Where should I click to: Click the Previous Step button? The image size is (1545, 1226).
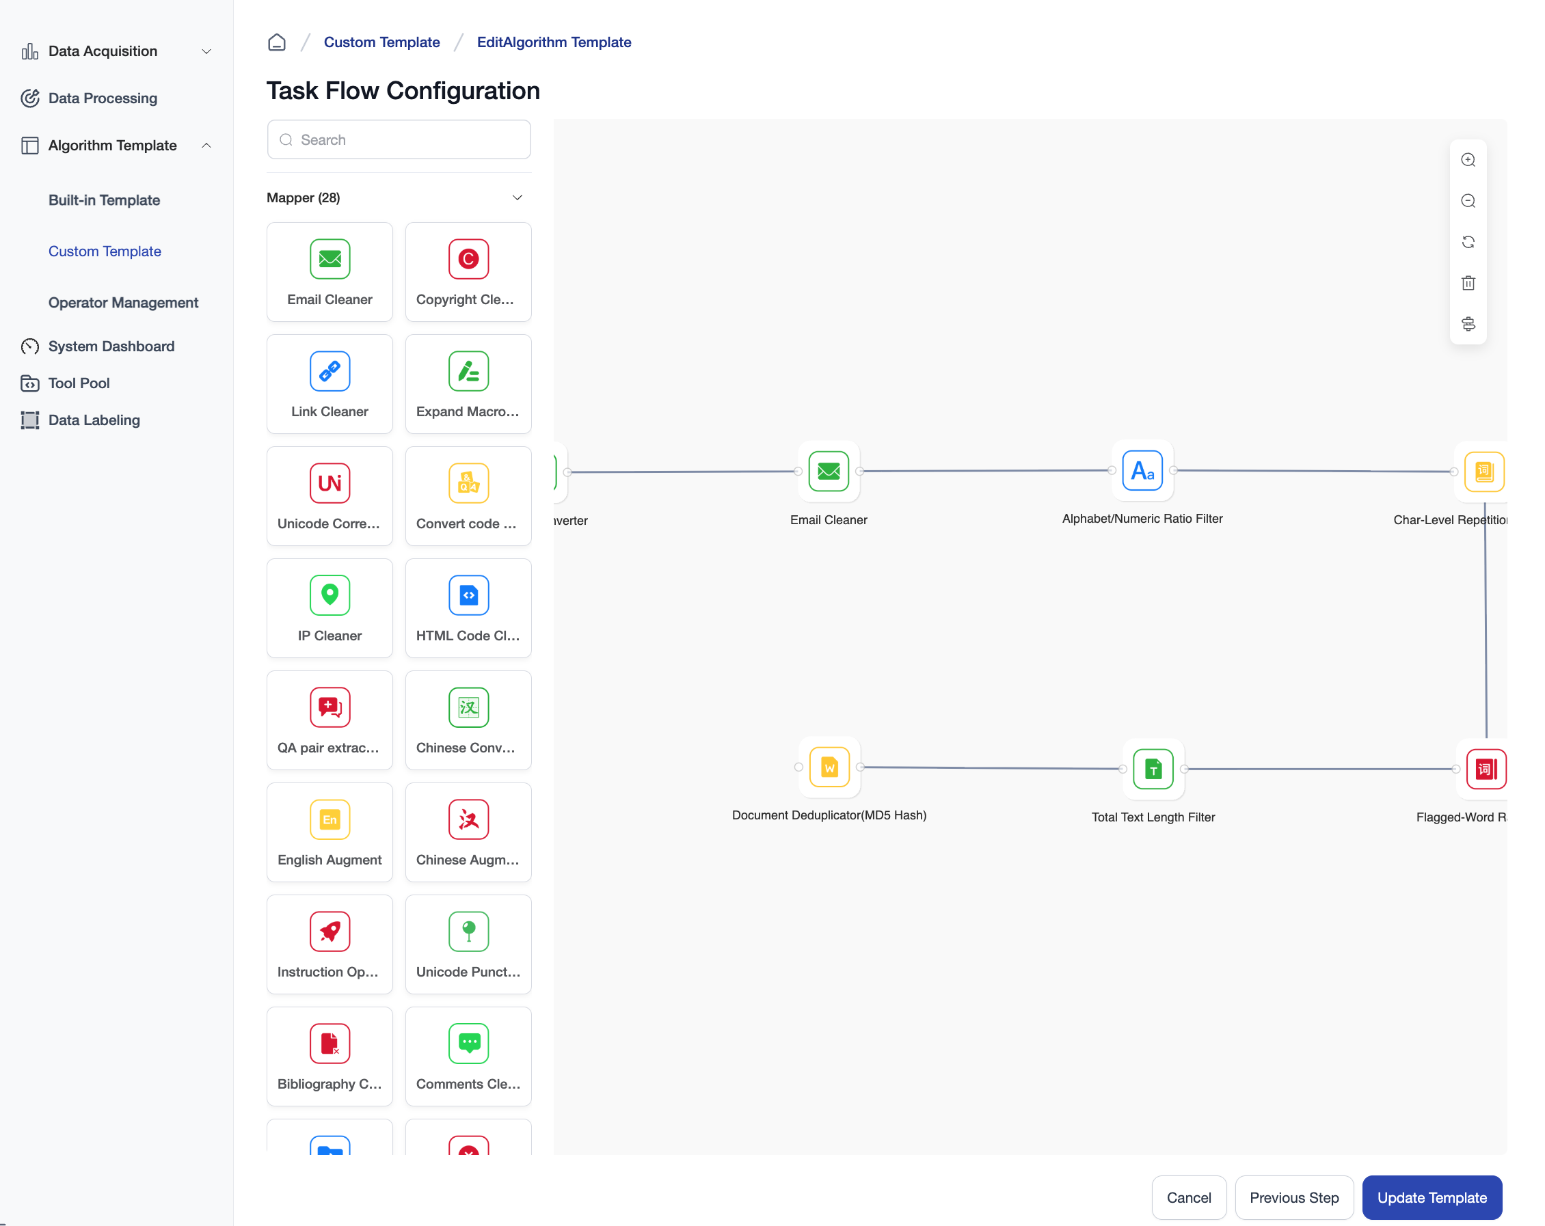pyautogui.click(x=1293, y=1197)
